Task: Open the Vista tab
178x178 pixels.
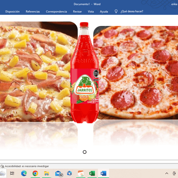Action: pos(91,12)
